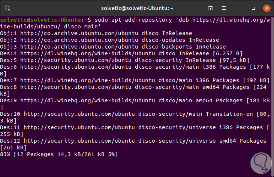
Task: Open the terminal search icon
Action: pyautogui.click(x=7, y=8)
